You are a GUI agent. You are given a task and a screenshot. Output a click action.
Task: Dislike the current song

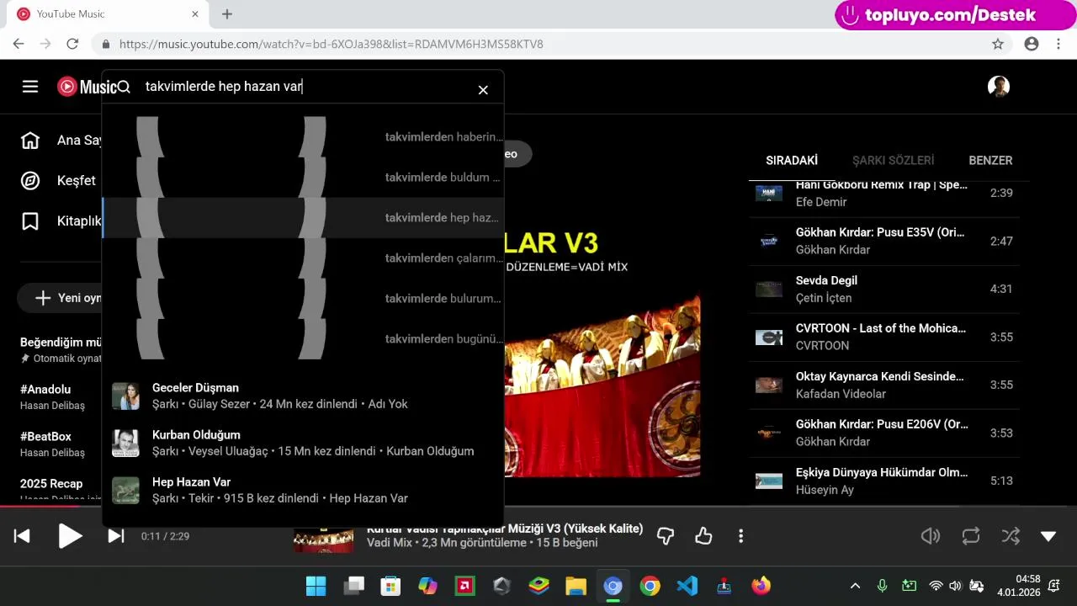666,536
